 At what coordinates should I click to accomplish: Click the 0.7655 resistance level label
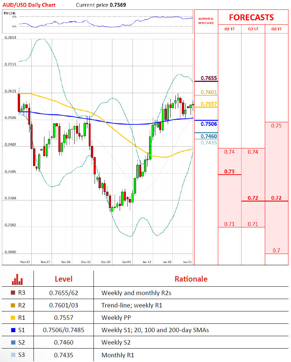209,78
